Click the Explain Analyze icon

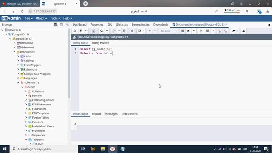(207, 31)
